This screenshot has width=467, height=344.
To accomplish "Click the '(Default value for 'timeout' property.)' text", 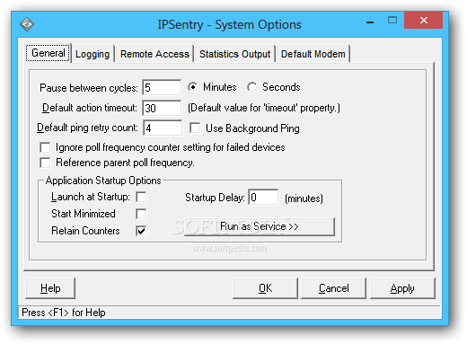I will (264, 108).
